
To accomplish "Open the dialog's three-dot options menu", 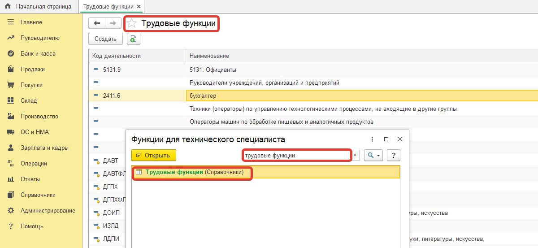I will click(x=372, y=139).
